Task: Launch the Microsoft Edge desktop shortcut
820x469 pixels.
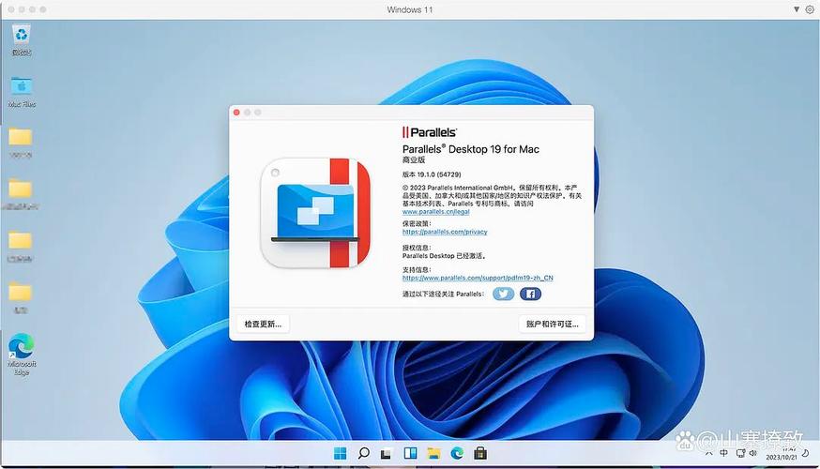Action: 22,354
